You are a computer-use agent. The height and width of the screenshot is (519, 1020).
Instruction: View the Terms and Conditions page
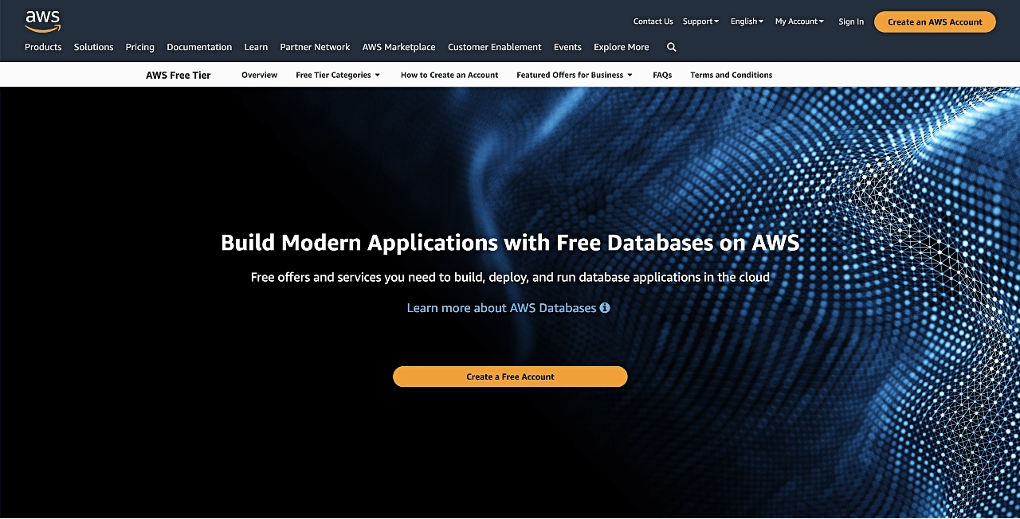point(731,75)
